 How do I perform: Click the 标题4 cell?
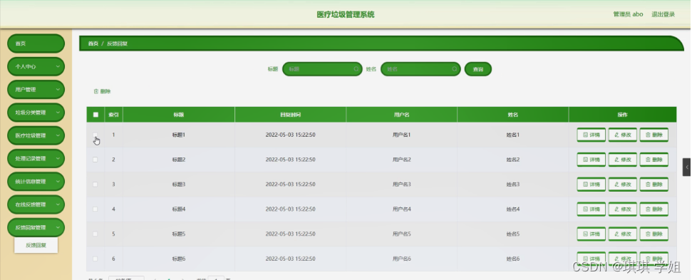(179, 209)
